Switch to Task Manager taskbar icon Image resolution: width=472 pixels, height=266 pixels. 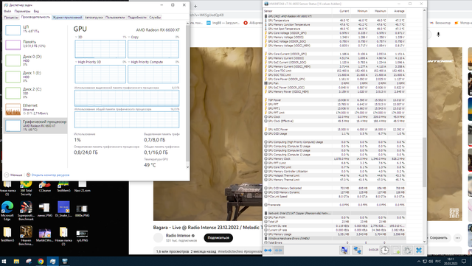click(x=52, y=261)
